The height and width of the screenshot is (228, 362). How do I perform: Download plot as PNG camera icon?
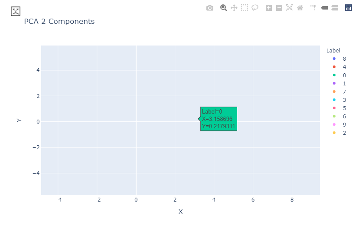coord(210,8)
